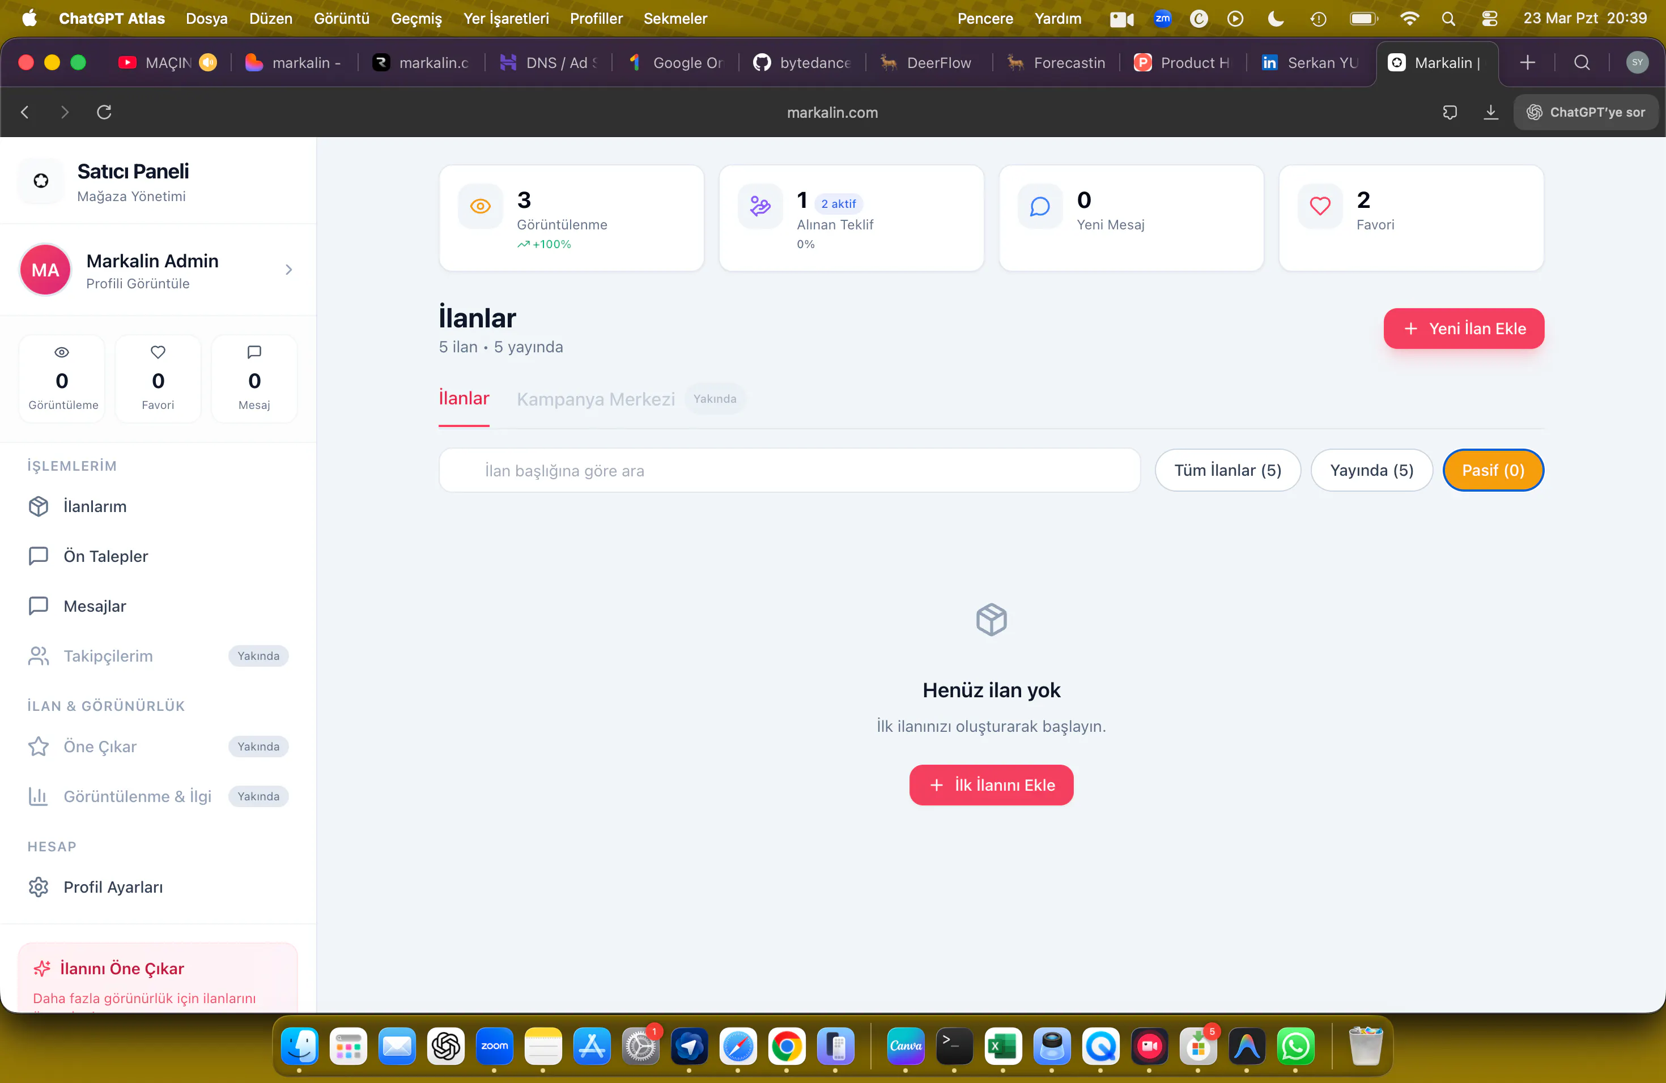This screenshot has width=1666, height=1083.
Task: Go back to the previous page
Action: coord(25,112)
